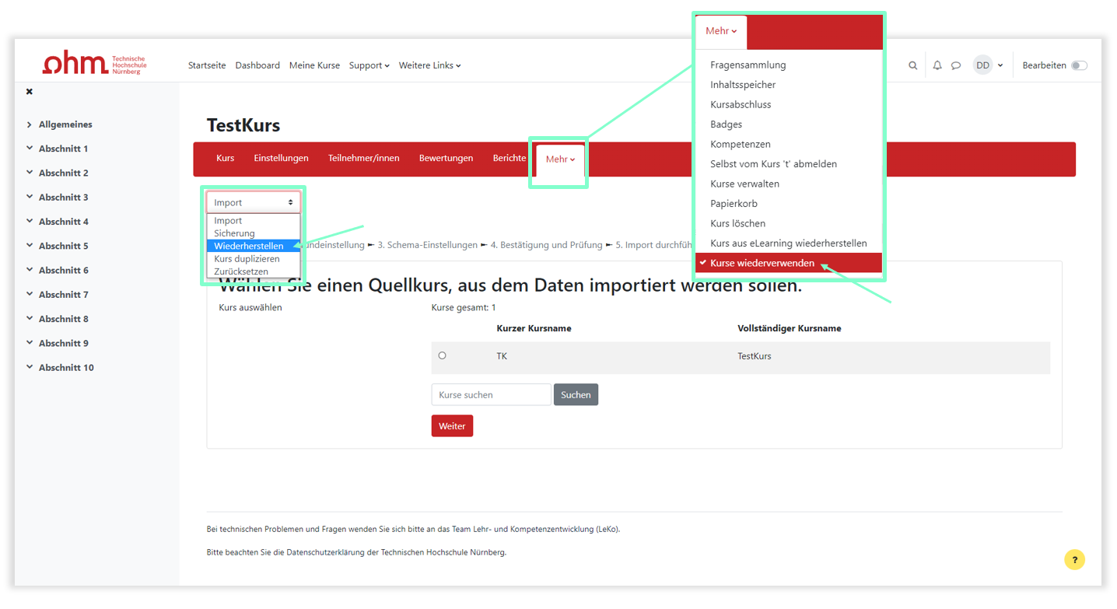The height and width of the screenshot is (609, 1117).
Task: Collapse Abschnitt 1 in sidebar
Action: pyautogui.click(x=30, y=149)
